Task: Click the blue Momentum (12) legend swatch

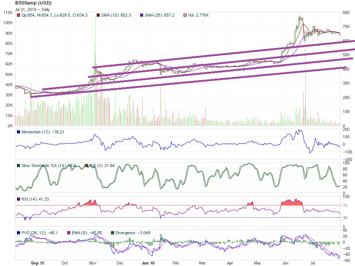Action: 18,131
